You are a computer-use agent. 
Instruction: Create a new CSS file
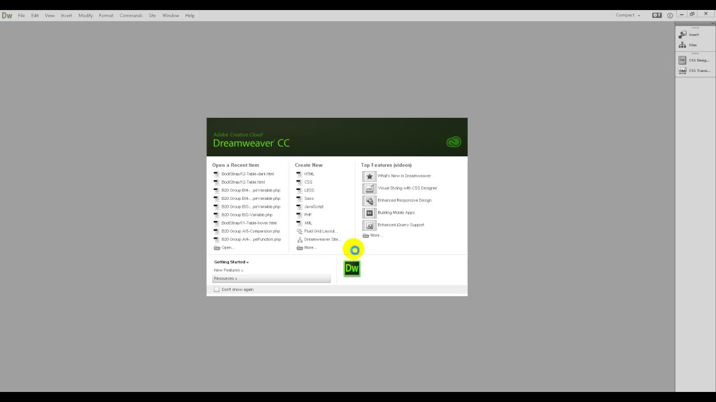(304, 182)
